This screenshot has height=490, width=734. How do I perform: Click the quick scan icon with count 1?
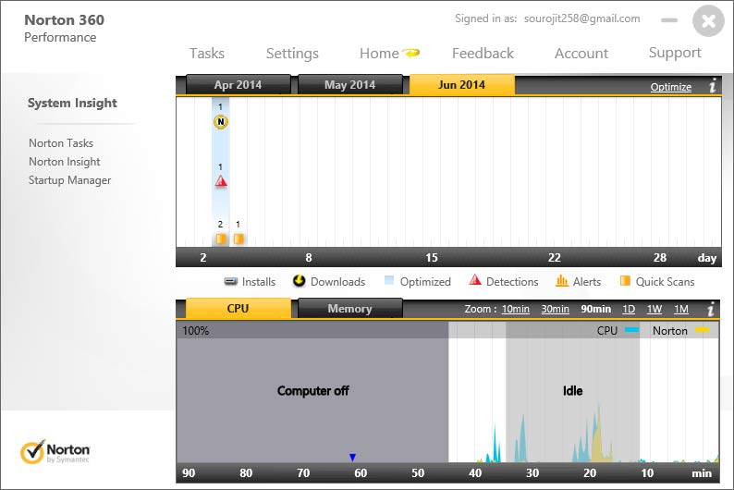[x=239, y=239]
